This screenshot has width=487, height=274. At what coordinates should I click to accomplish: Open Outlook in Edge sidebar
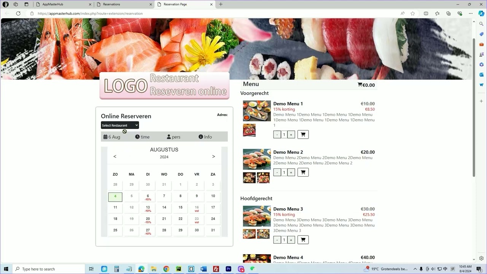click(x=481, y=75)
